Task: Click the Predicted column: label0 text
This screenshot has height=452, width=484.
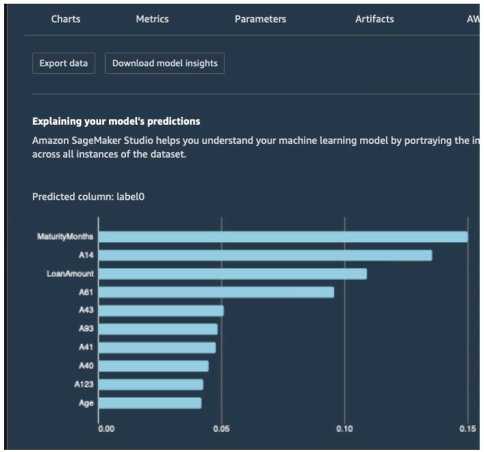Action: [88, 197]
